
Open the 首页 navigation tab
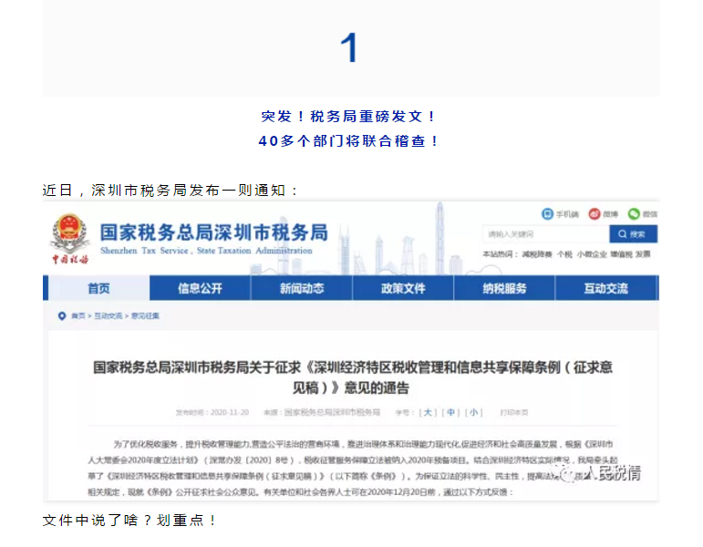tap(98, 288)
